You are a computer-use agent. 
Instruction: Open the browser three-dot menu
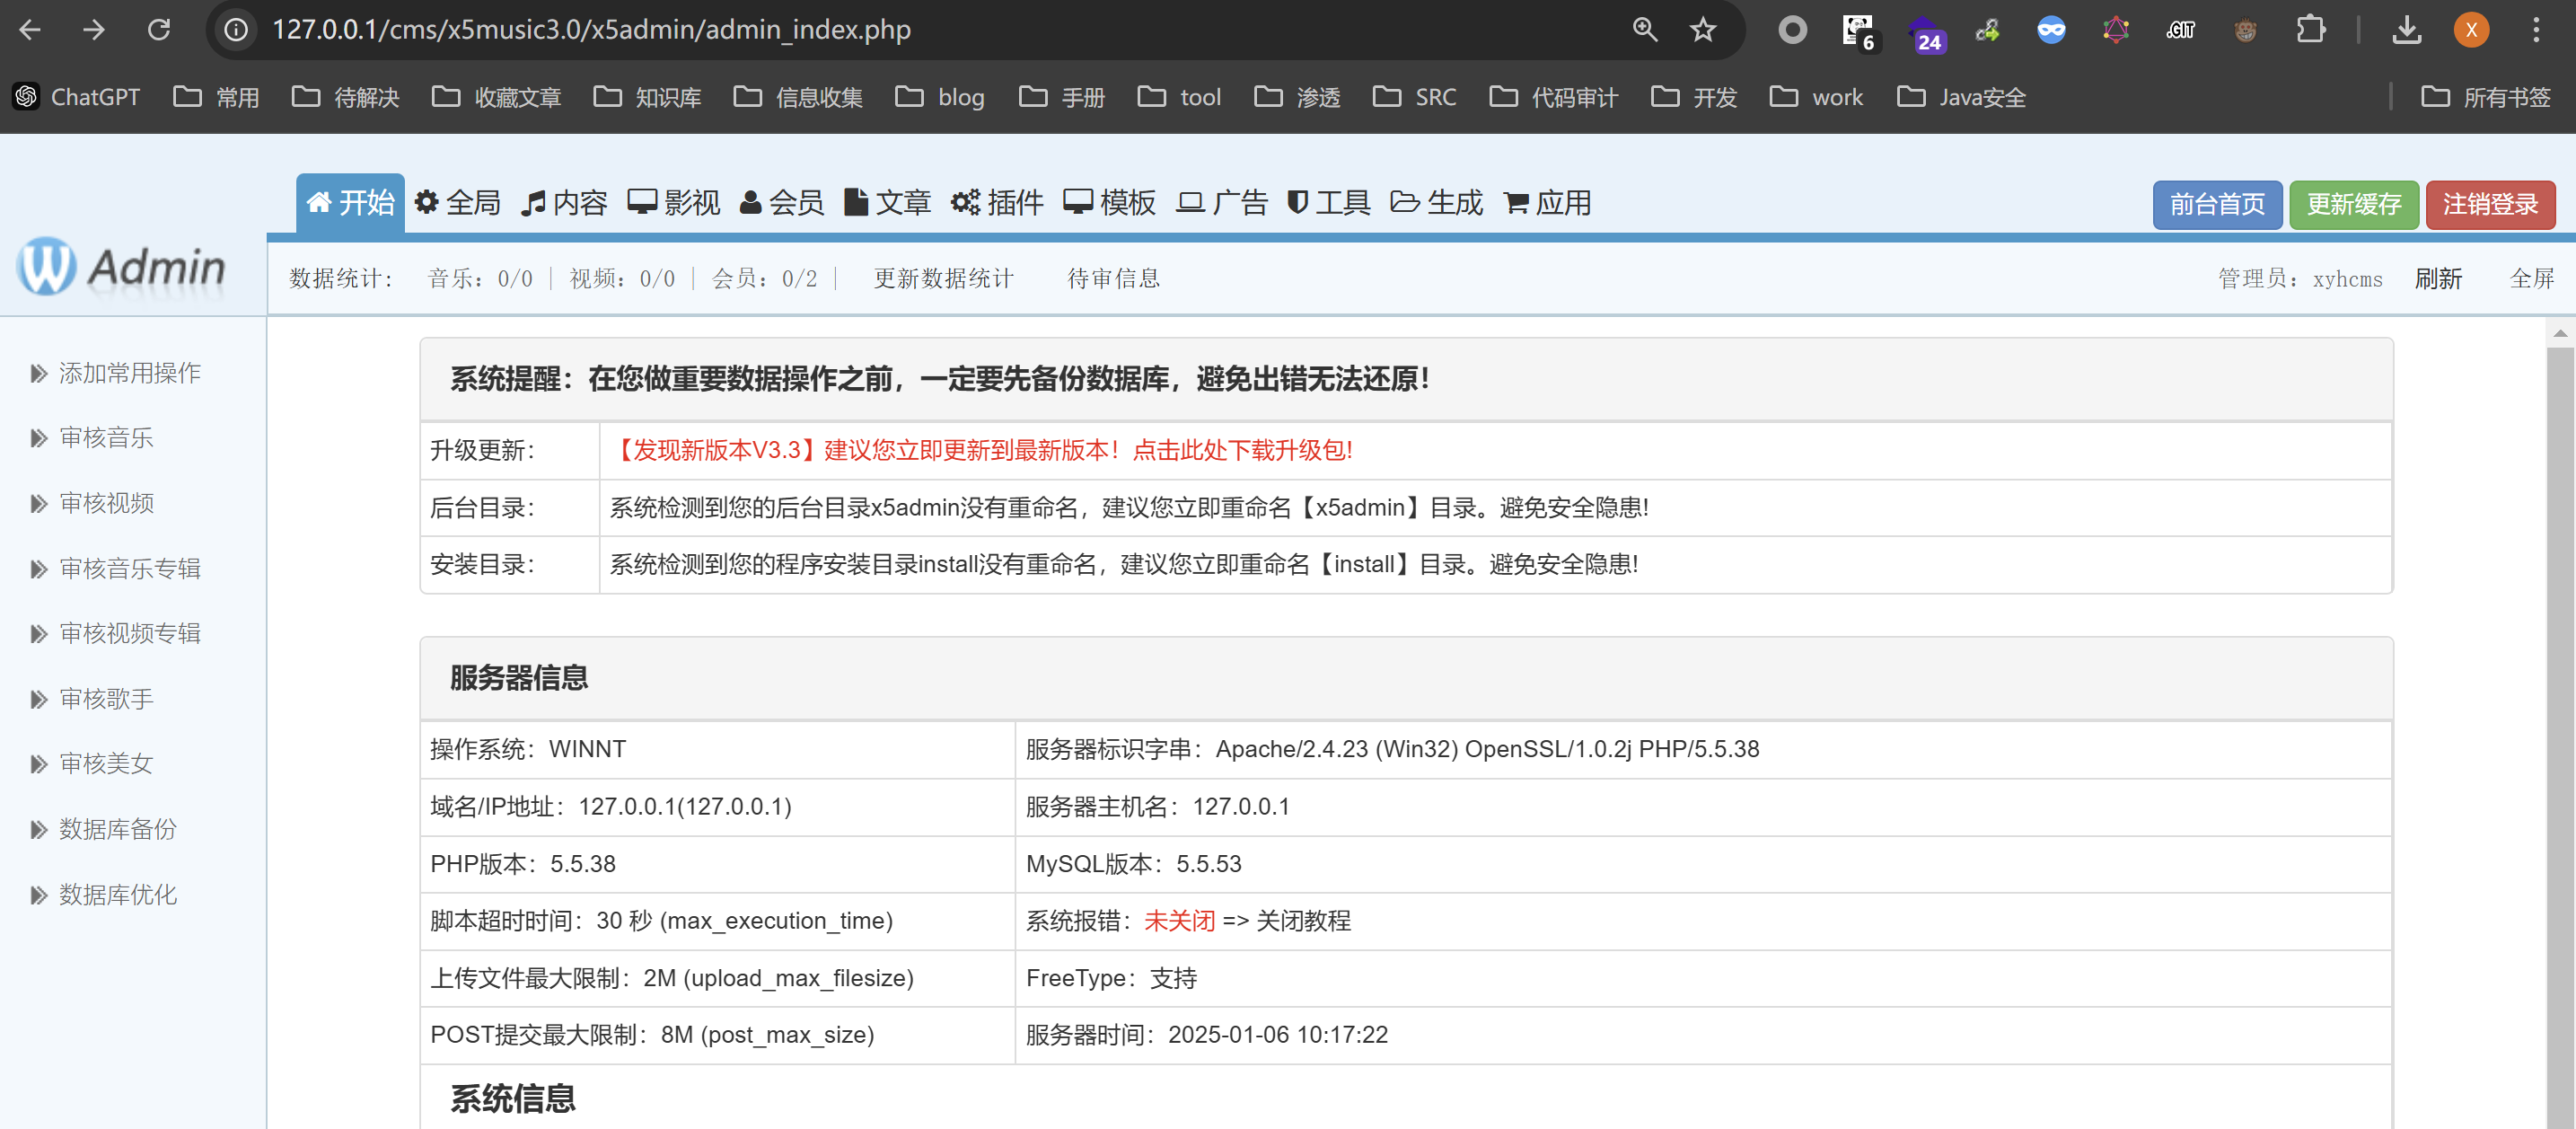[2536, 30]
